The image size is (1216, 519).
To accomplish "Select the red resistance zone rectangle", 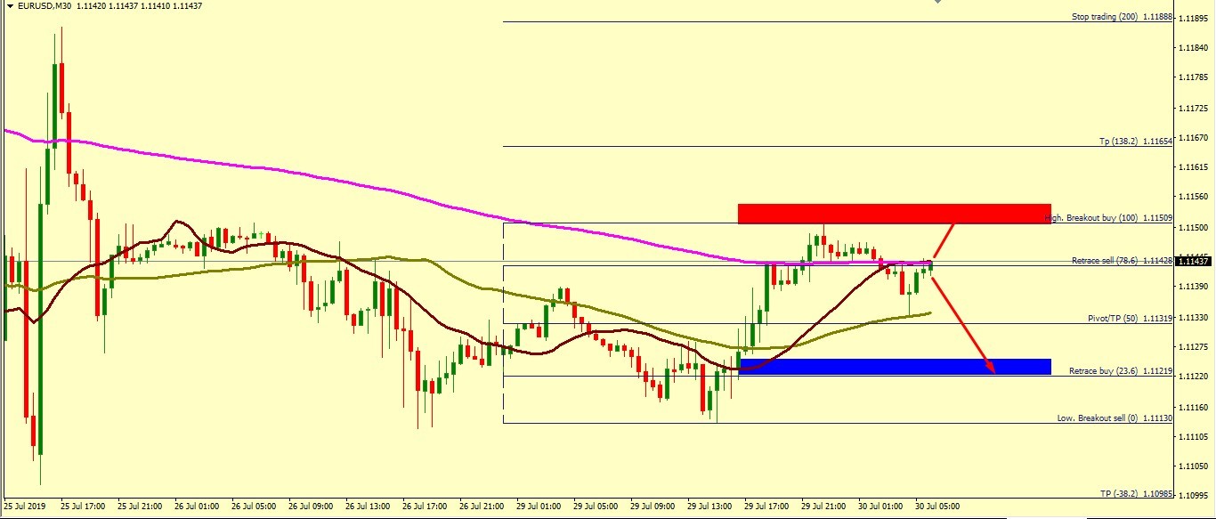I will 894,213.
